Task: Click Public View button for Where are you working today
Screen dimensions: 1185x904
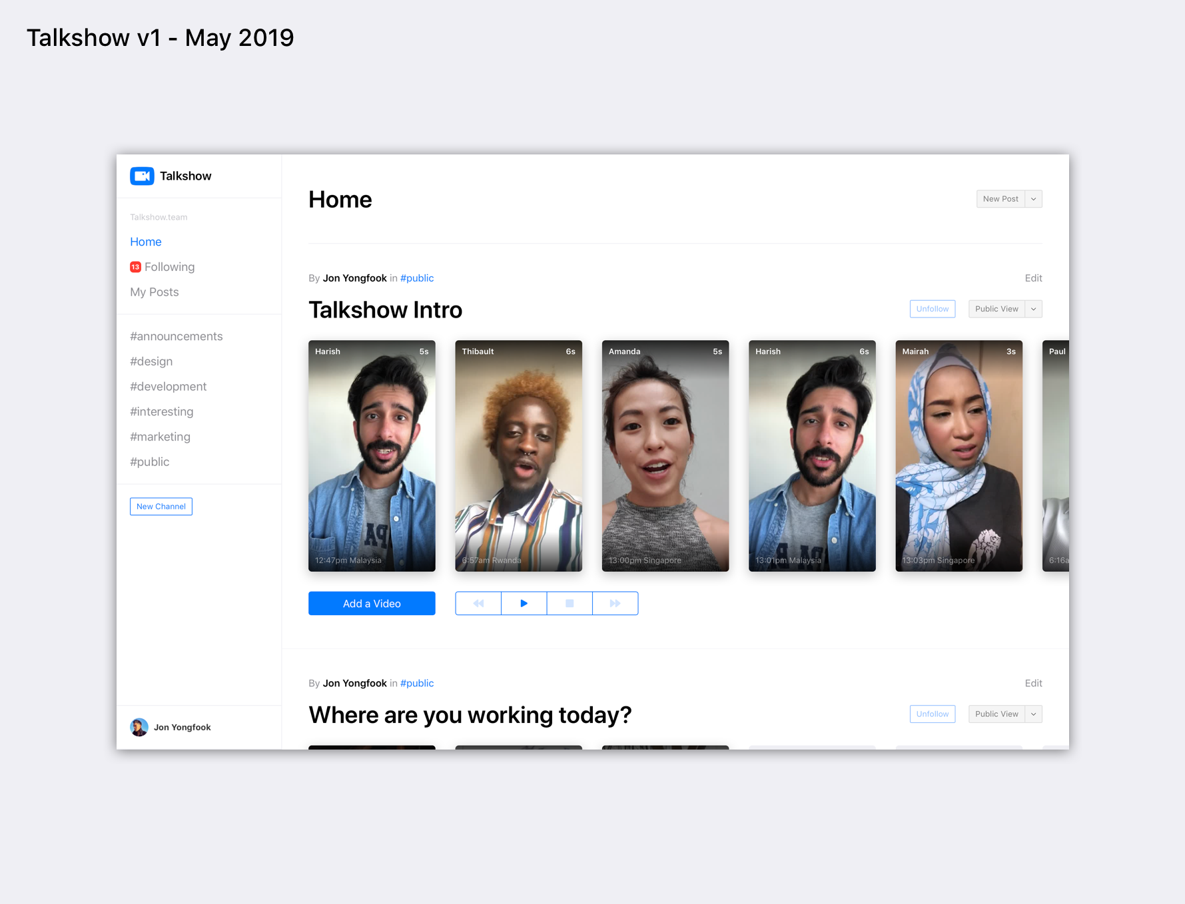Action: 996,714
